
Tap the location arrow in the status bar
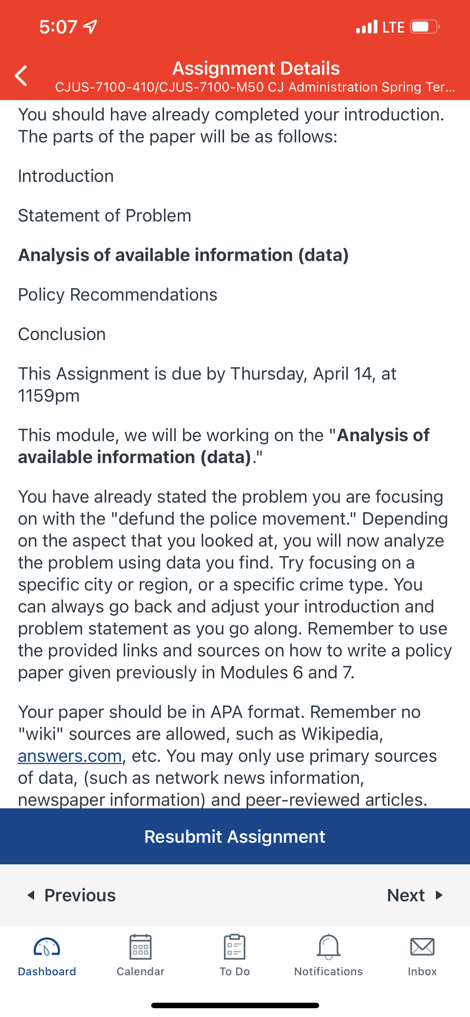pyautogui.click(x=90, y=27)
